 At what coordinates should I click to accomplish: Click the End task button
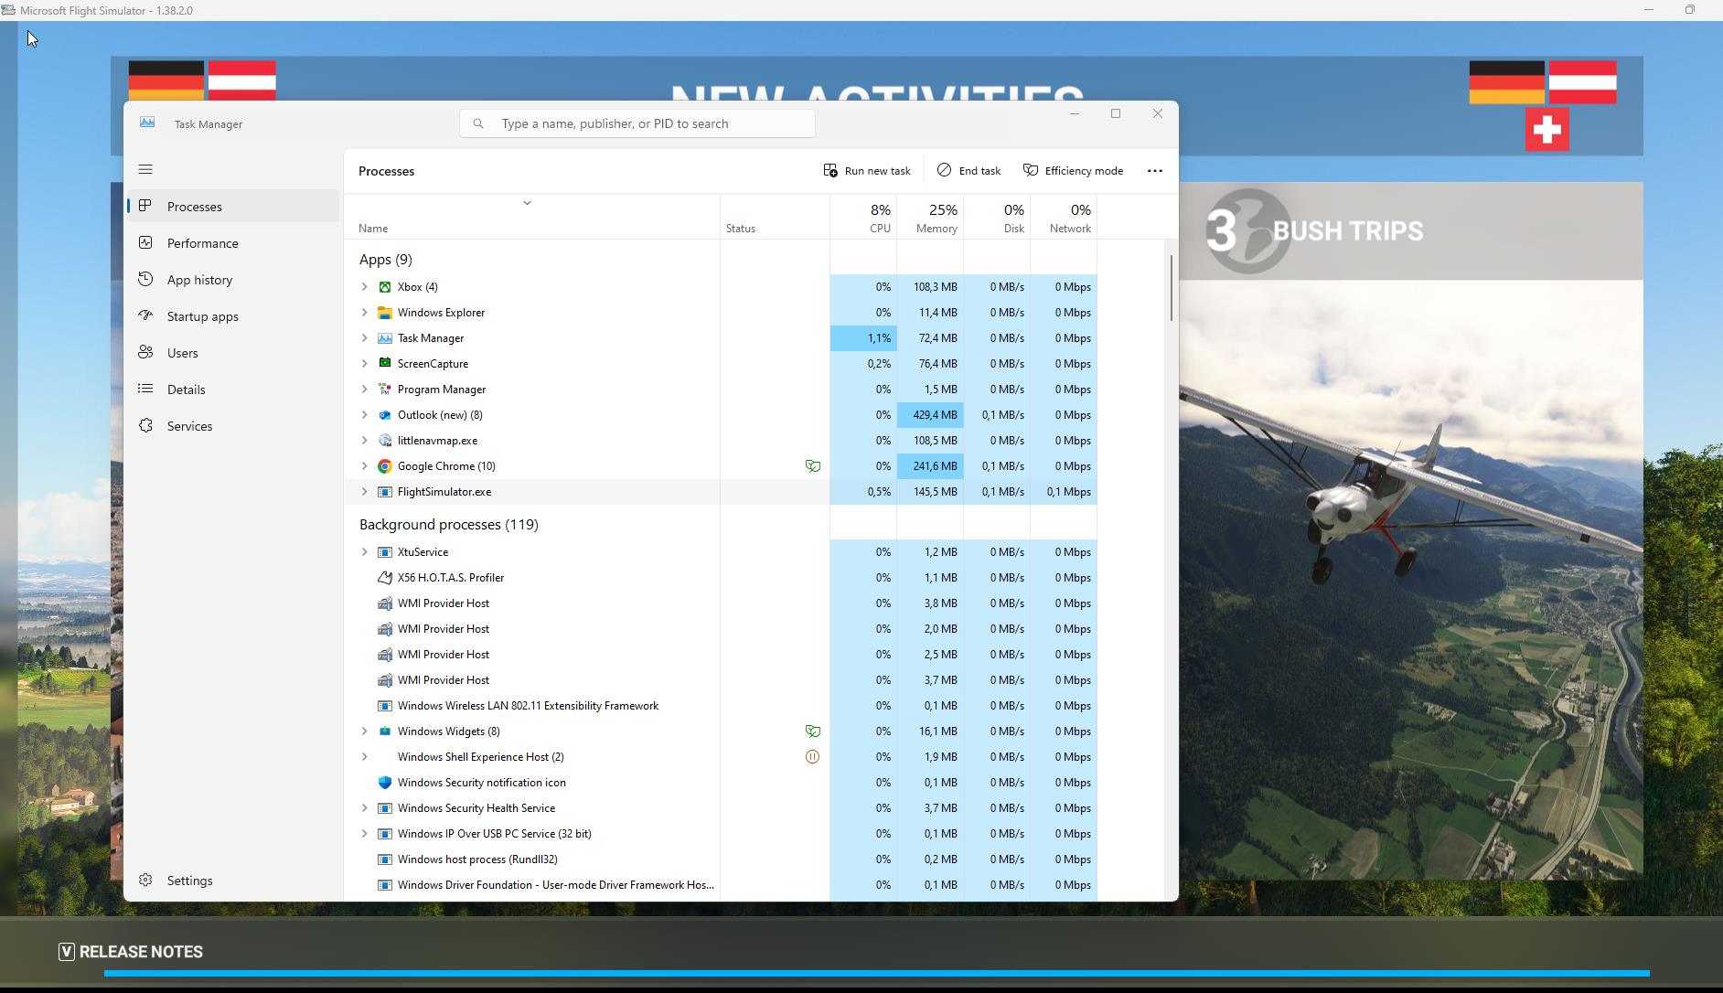(x=969, y=170)
